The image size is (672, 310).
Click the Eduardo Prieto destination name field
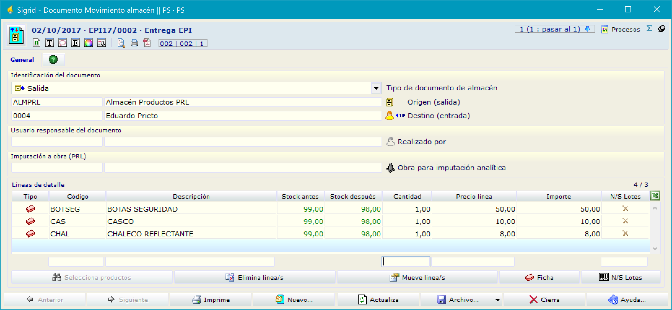tap(243, 116)
